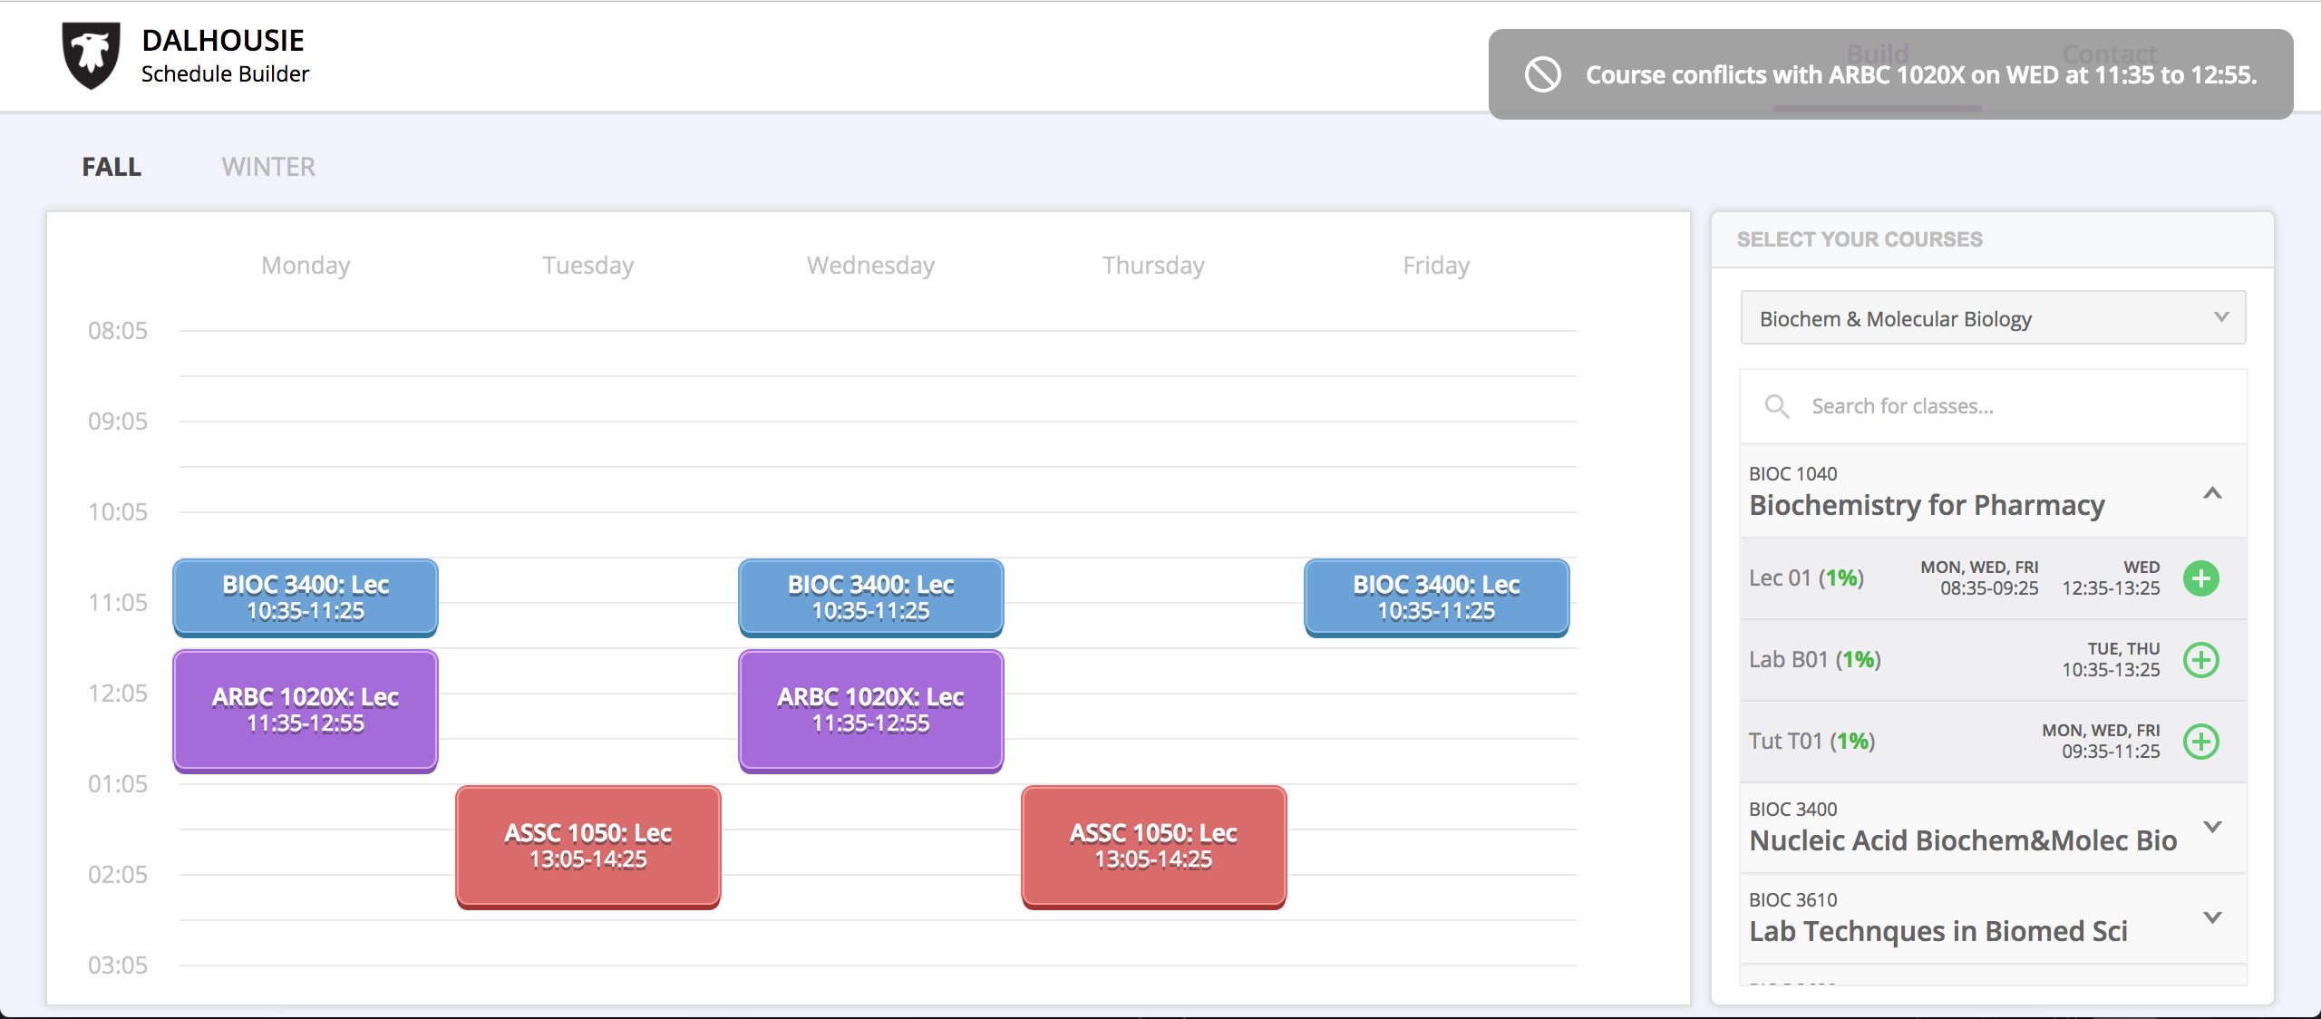The width and height of the screenshot is (2321, 1019).
Task: Select Wednesday ARBC 1020X lecture block
Action: click(870, 711)
